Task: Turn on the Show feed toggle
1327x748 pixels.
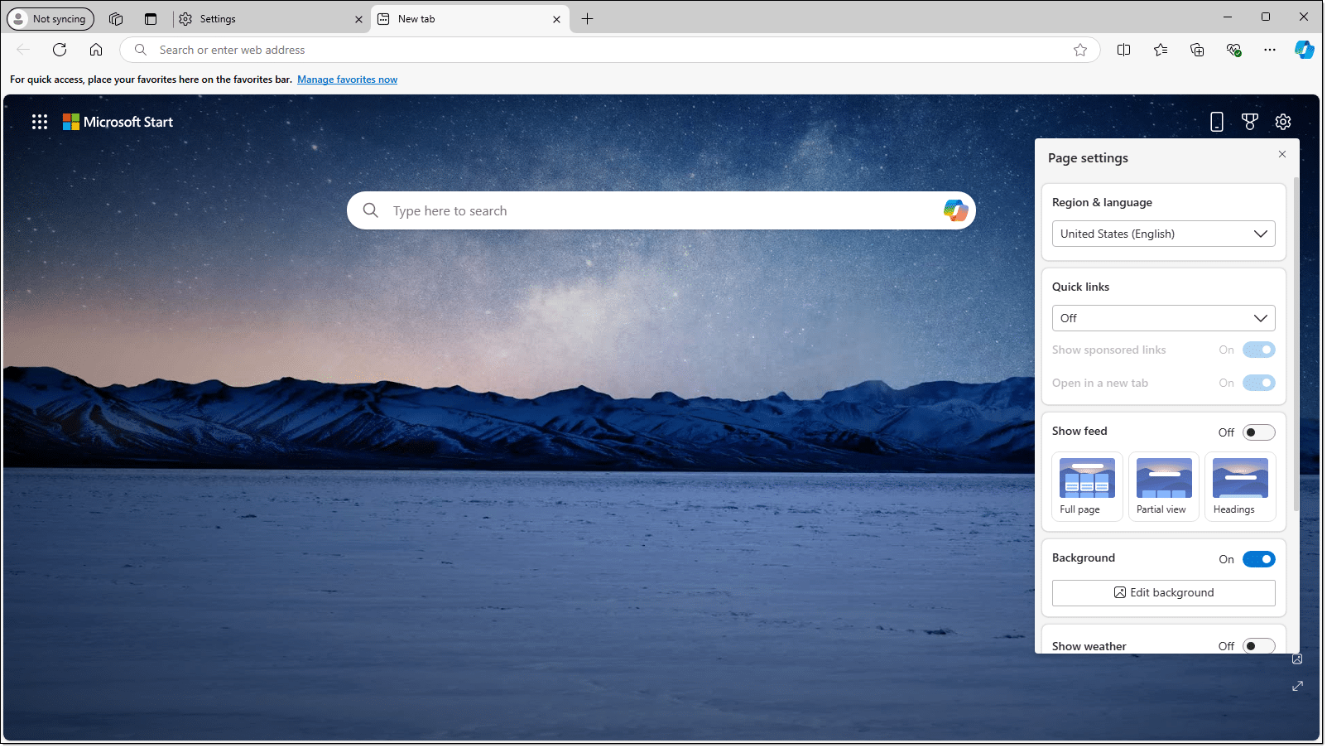Action: tap(1258, 432)
